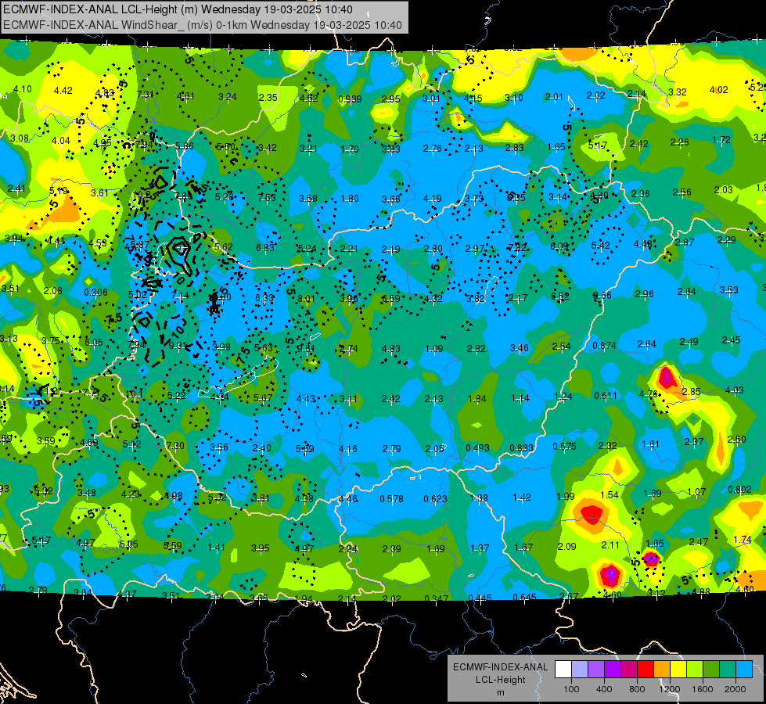Click the wind shear value 9.31
The height and width of the screenshot is (704, 766).
(x=178, y=346)
